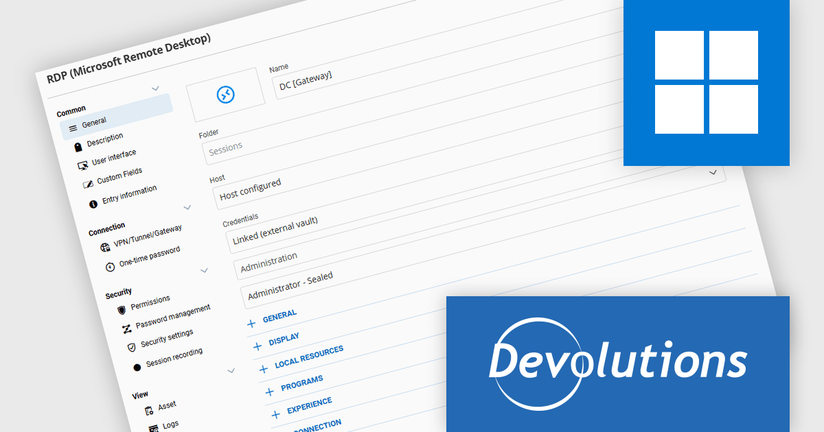This screenshot has width=824, height=432.
Task: Open VPN/Tunnel/Gateway settings
Action: point(148,237)
